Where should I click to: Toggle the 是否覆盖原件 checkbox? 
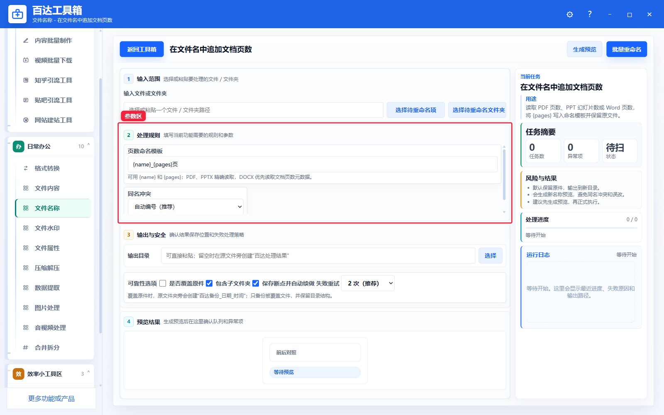[163, 283]
